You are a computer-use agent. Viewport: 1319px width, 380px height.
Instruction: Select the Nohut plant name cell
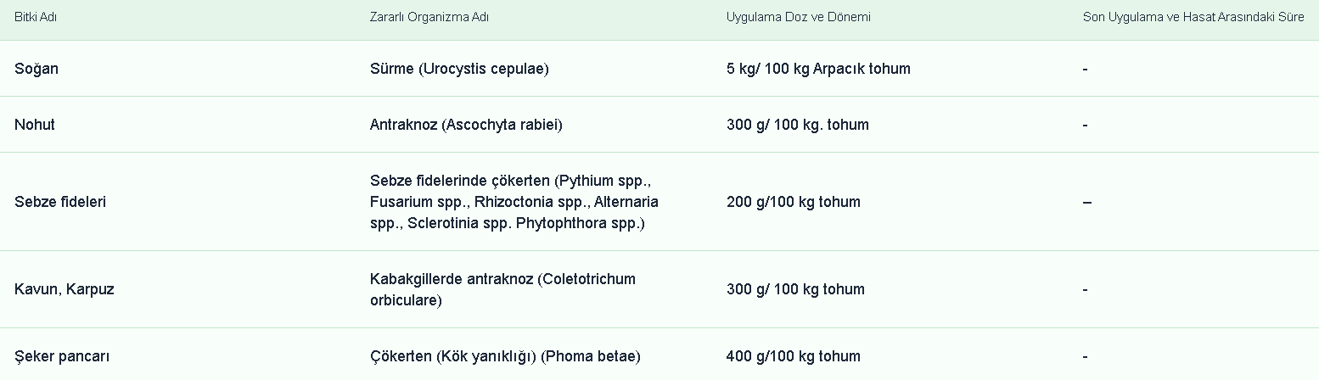point(35,125)
